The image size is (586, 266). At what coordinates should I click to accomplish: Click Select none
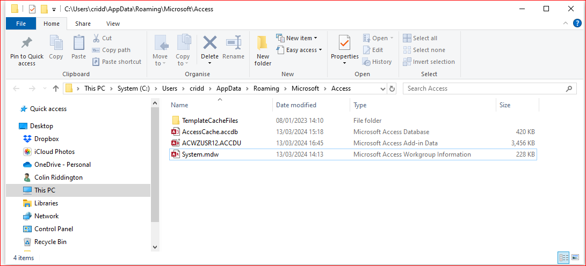(424, 50)
